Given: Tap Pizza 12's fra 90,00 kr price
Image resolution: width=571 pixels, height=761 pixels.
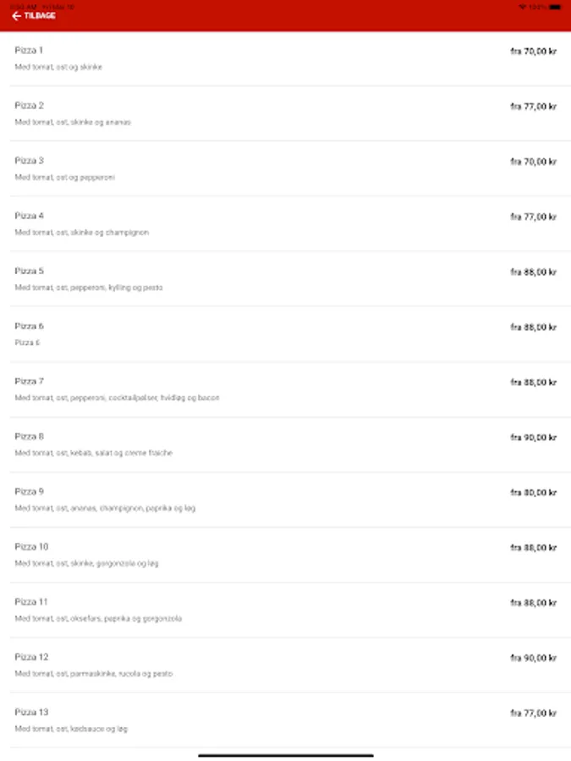Looking at the screenshot, I should [x=533, y=658].
